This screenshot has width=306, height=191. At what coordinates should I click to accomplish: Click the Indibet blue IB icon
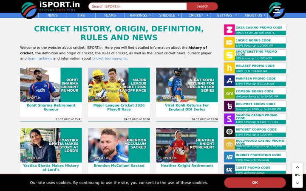tap(229, 157)
